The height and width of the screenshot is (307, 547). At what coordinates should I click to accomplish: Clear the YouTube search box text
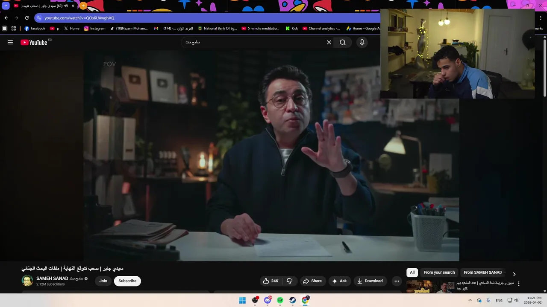tap(329, 42)
